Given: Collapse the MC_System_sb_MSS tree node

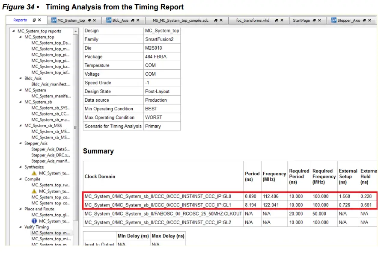Looking at the screenshot, I should (21, 125).
